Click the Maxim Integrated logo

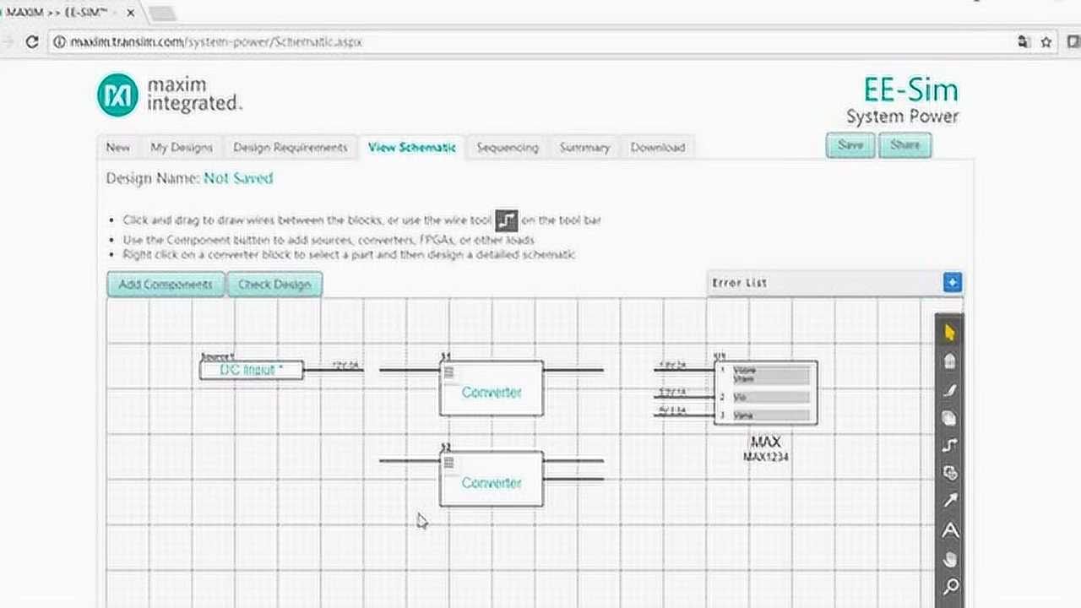[x=169, y=94]
